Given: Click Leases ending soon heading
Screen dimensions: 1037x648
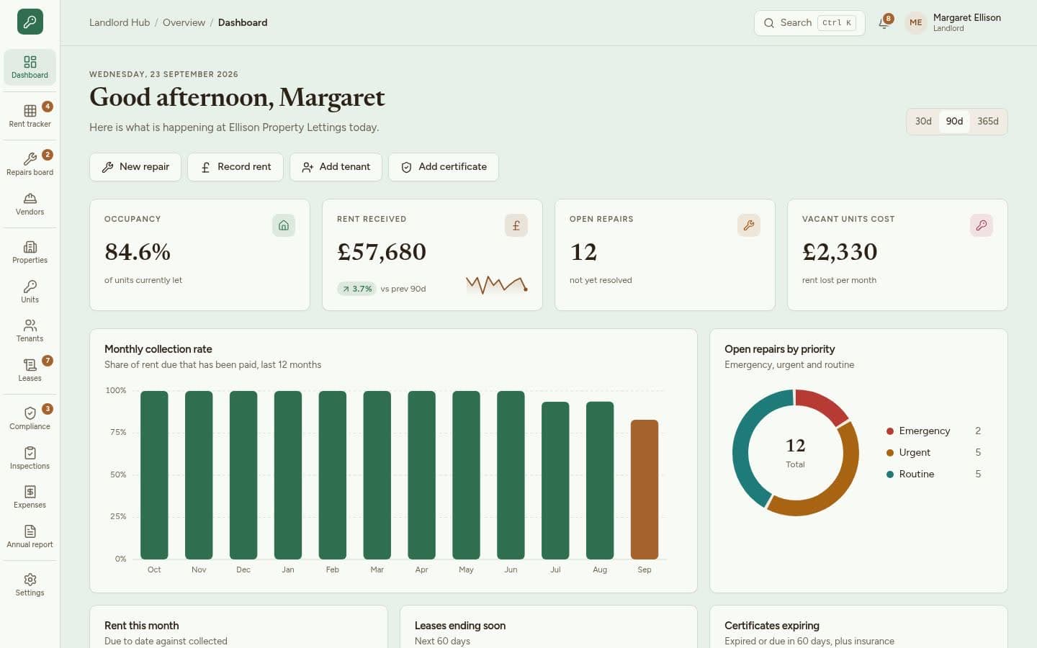Looking at the screenshot, I should [460, 626].
